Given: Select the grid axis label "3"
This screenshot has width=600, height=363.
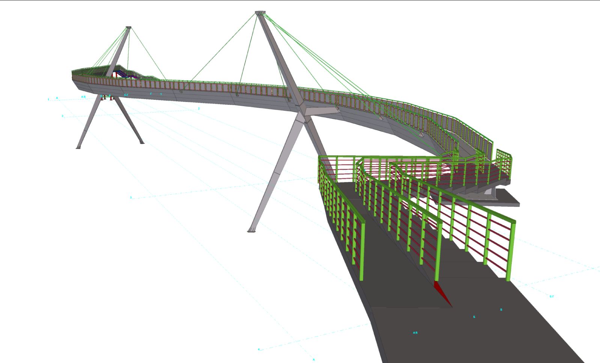Looking at the screenshot, I should coord(131,197).
